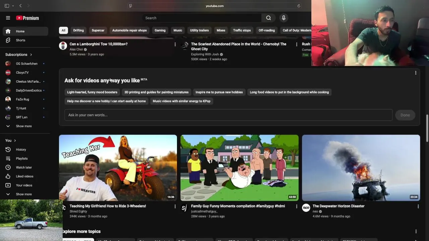Open Cleetus McFarland channel subscription
429x241 pixels.
click(25, 81)
